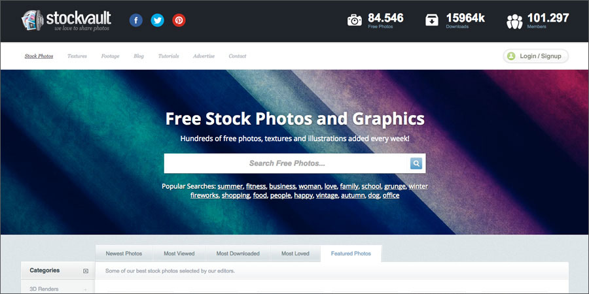The height and width of the screenshot is (294, 589).
Task: Click the Login / Signup button
Action: coord(535,56)
